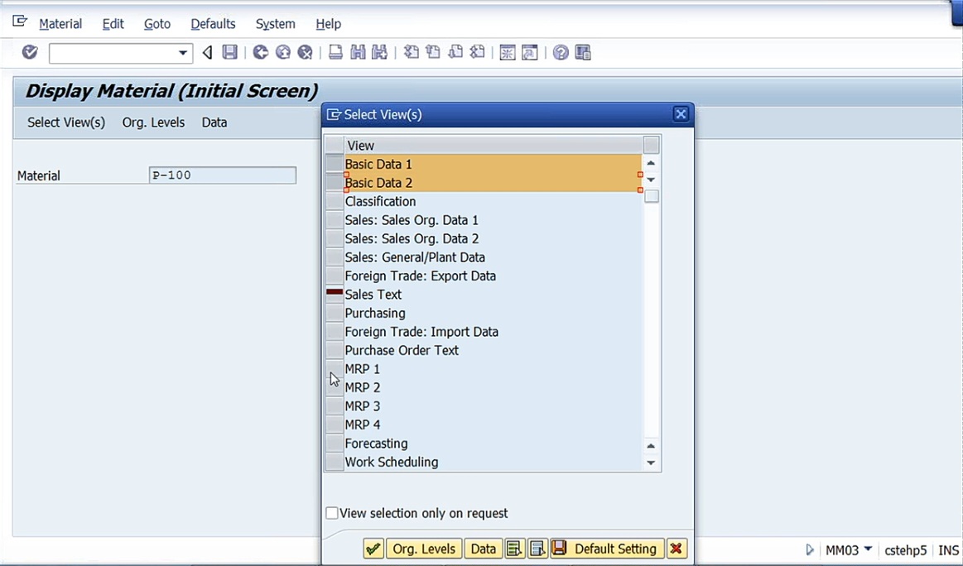Image resolution: width=963 pixels, height=566 pixels.
Task: Click Data in the application toolbar
Action: pyautogui.click(x=214, y=122)
